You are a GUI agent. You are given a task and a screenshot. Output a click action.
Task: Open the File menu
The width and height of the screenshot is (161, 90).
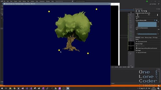click(x=5, y=1)
